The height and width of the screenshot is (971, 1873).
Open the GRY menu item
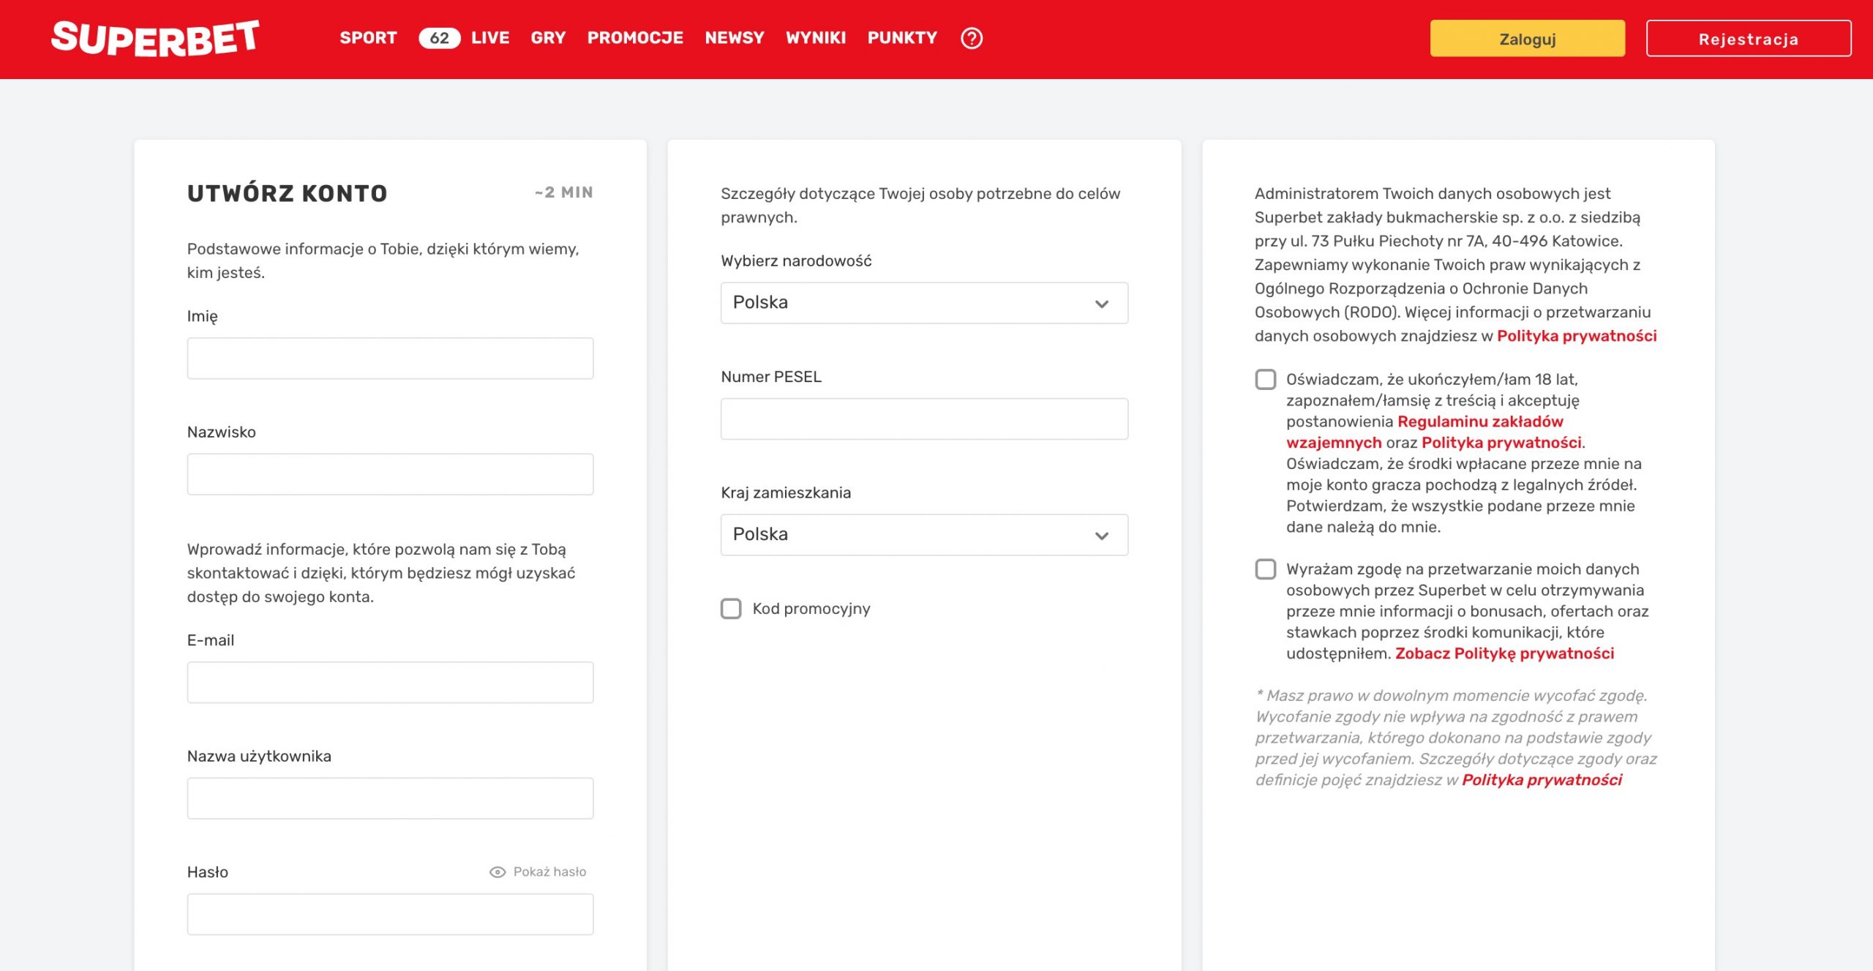548,38
